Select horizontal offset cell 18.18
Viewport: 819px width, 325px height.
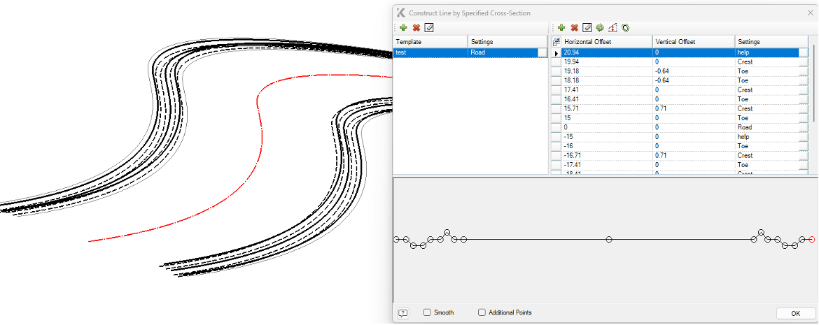point(607,81)
